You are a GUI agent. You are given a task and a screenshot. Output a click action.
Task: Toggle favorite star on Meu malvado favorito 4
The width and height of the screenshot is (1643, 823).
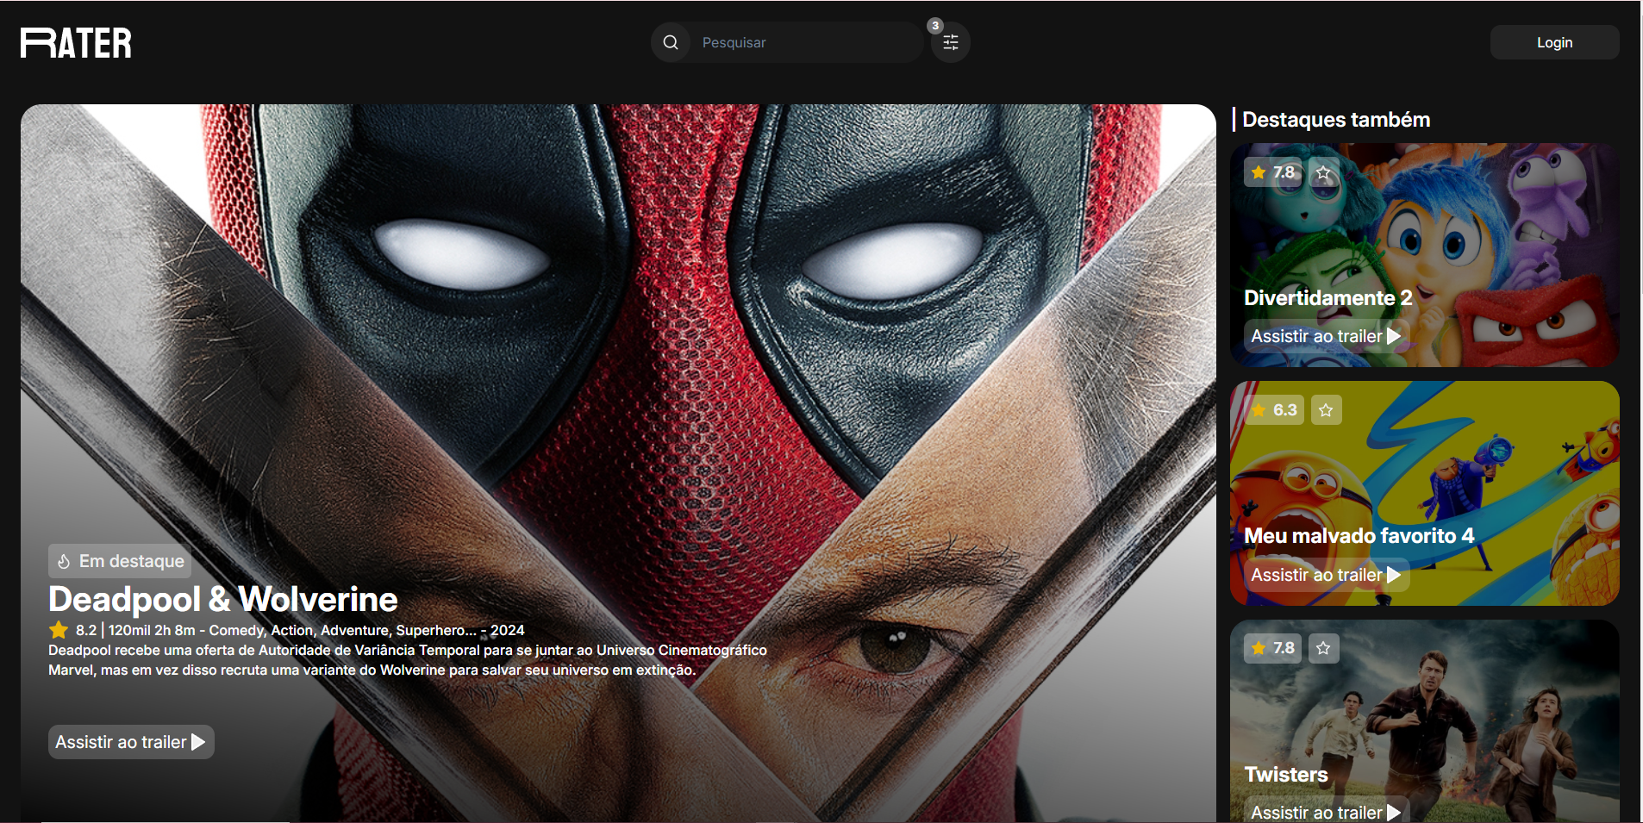1326,410
